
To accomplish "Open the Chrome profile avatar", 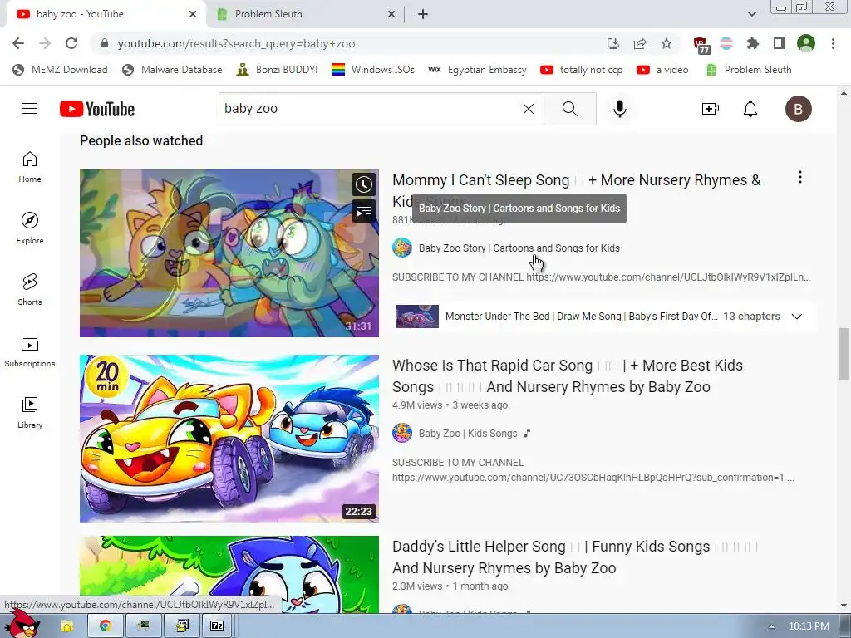I will [x=806, y=43].
